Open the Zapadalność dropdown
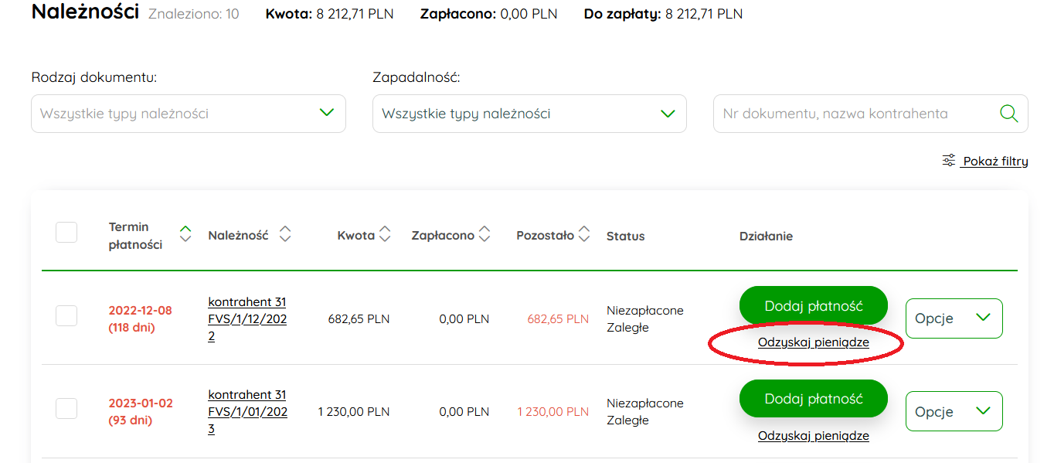 [529, 114]
